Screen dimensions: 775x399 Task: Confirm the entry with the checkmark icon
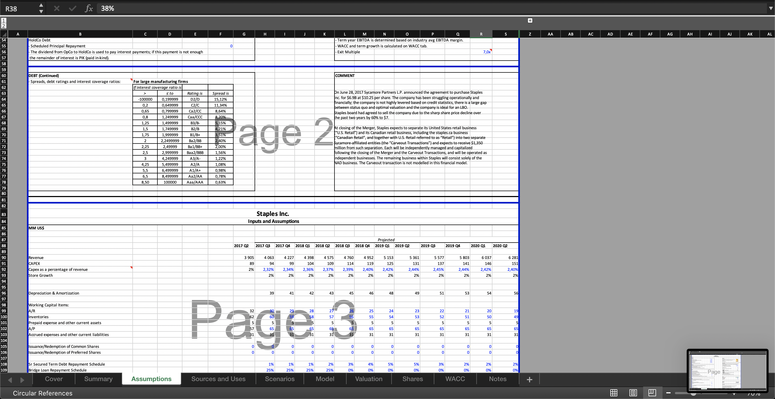coord(72,8)
